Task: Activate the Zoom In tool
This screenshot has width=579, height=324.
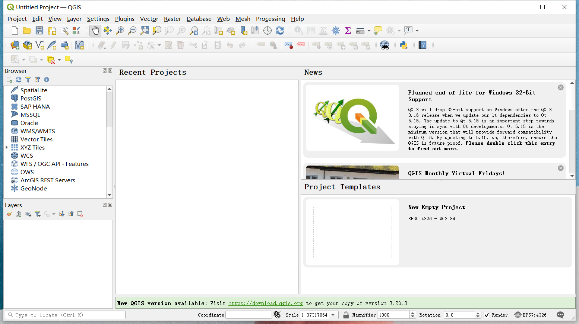Action: tap(120, 30)
